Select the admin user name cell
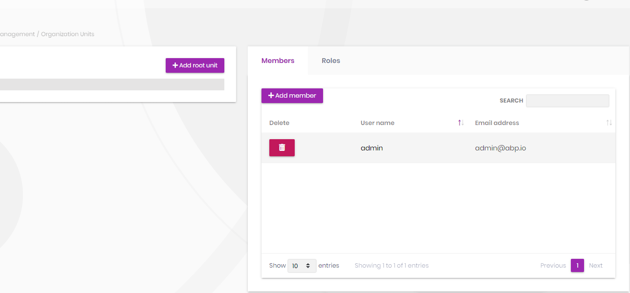630x293 pixels. tap(371, 148)
